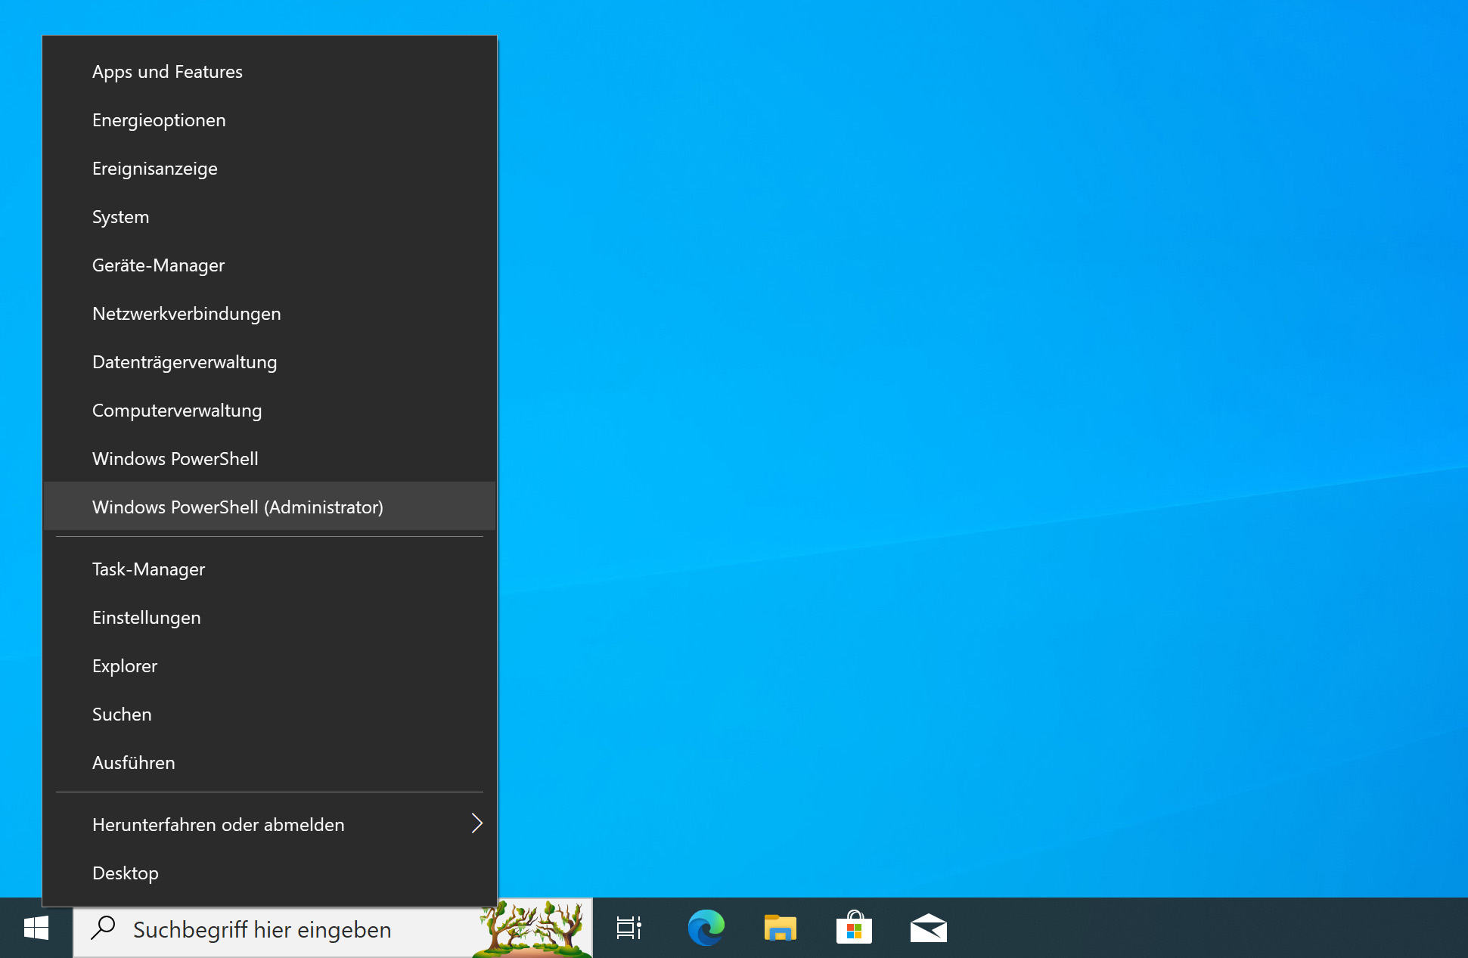Image resolution: width=1468 pixels, height=958 pixels.
Task: Click the trees search highlight illustration
Action: coord(532,928)
